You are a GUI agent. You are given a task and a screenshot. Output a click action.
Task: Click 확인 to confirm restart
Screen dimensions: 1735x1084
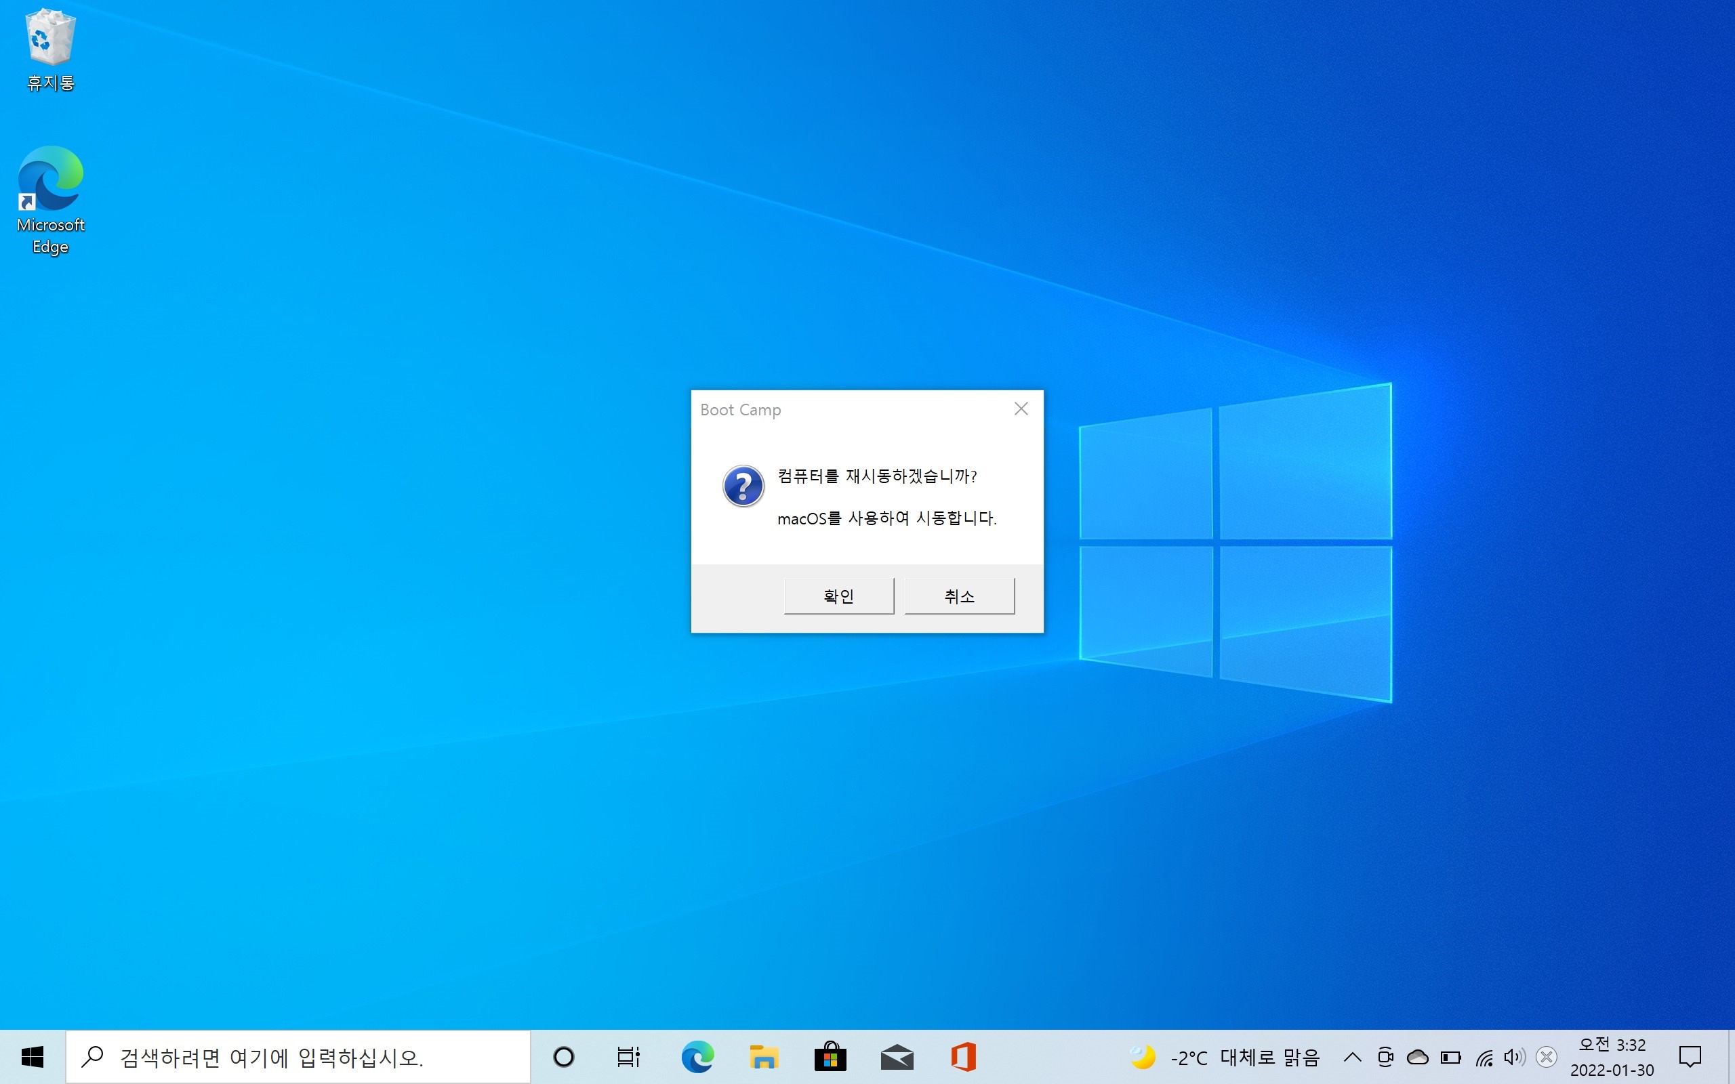[838, 596]
